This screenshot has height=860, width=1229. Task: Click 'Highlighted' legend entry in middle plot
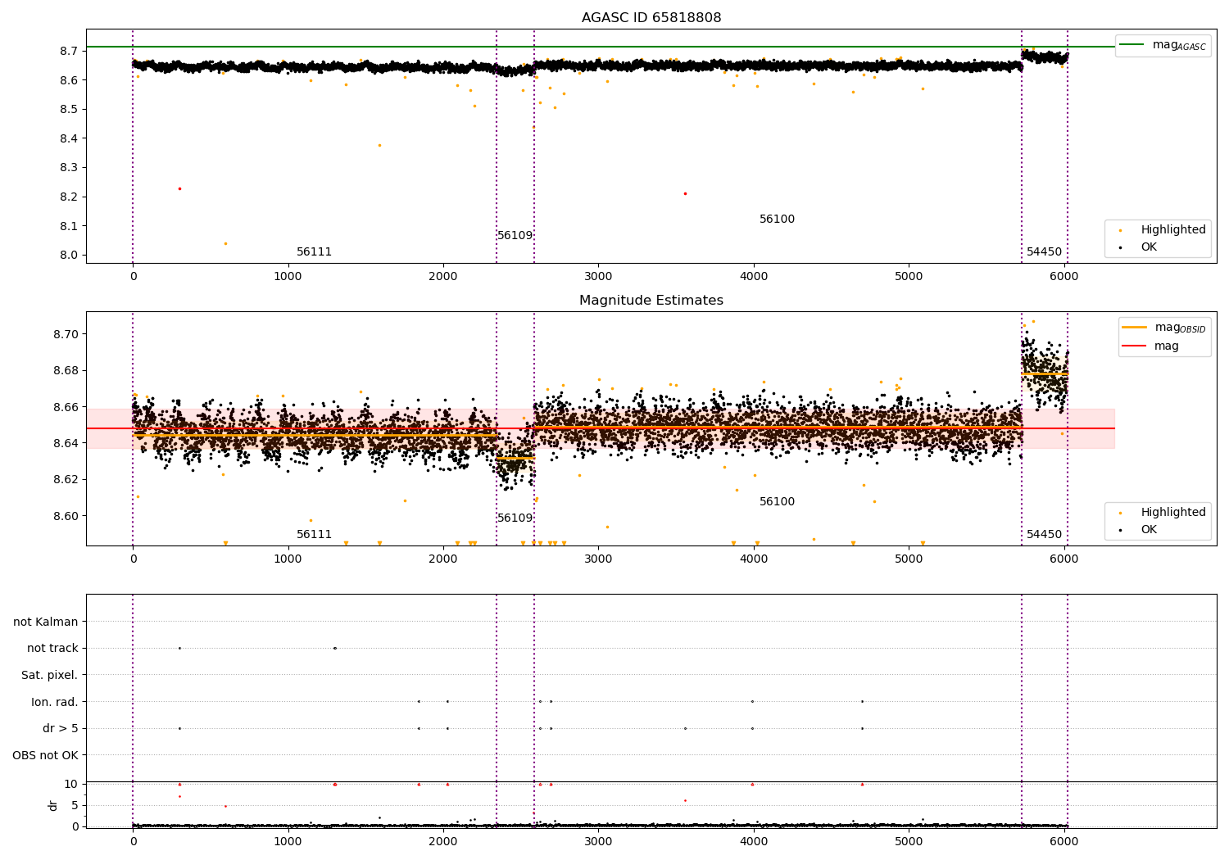1163,513
